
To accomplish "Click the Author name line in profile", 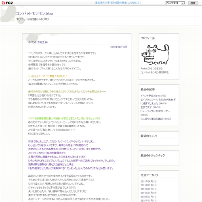I will [x=151, y=69].
